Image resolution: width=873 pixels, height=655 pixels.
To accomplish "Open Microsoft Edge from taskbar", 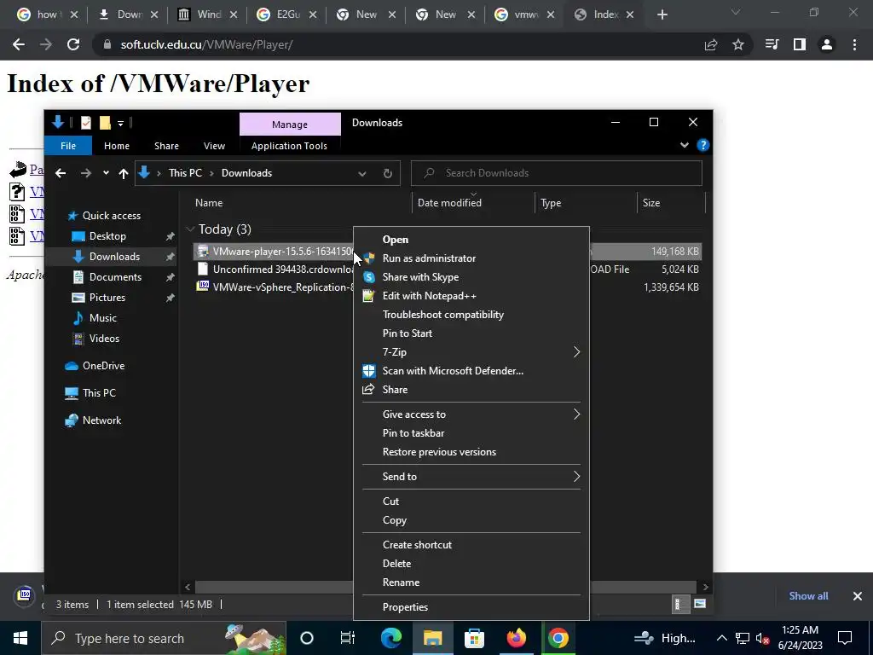I will click(x=390, y=638).
